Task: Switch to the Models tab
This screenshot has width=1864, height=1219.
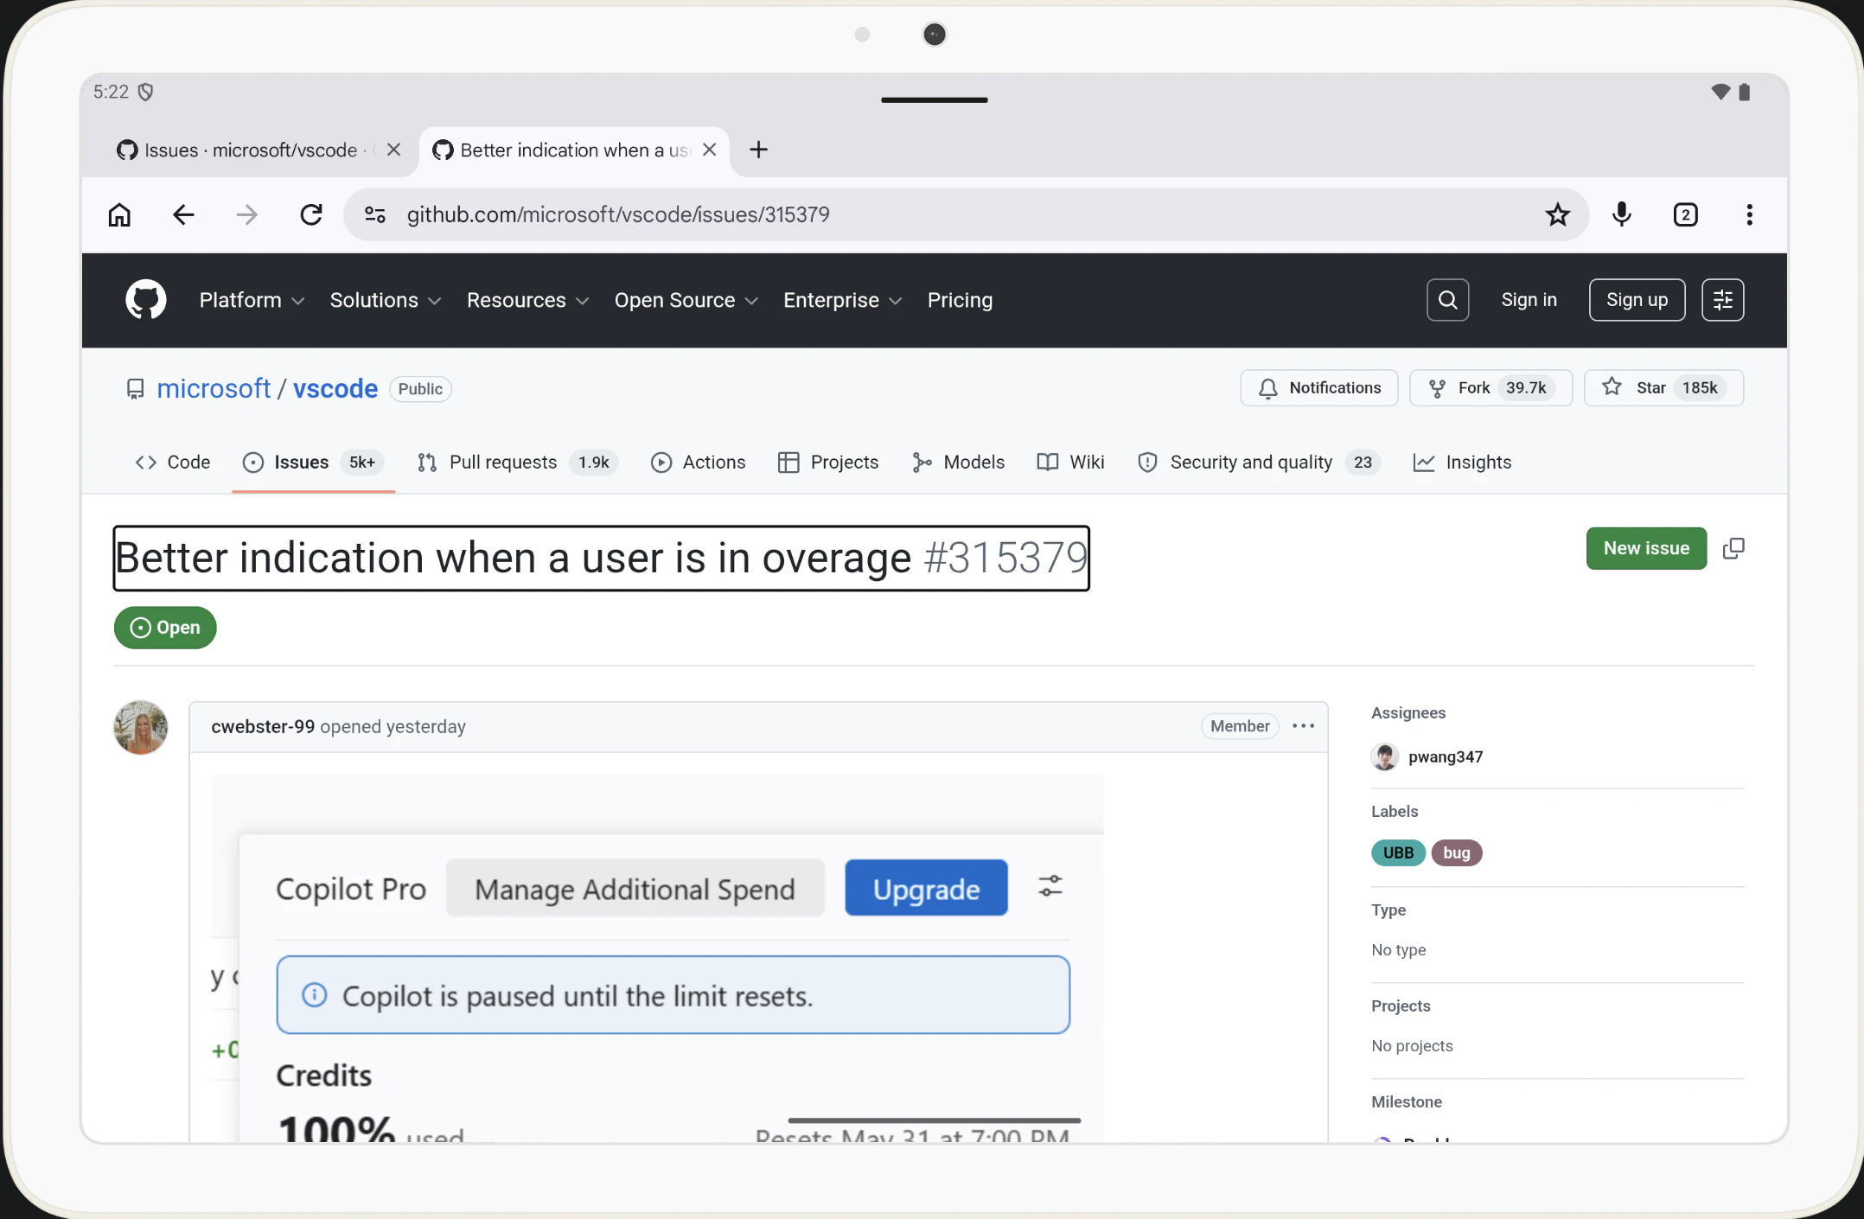Action: [958, 463]
